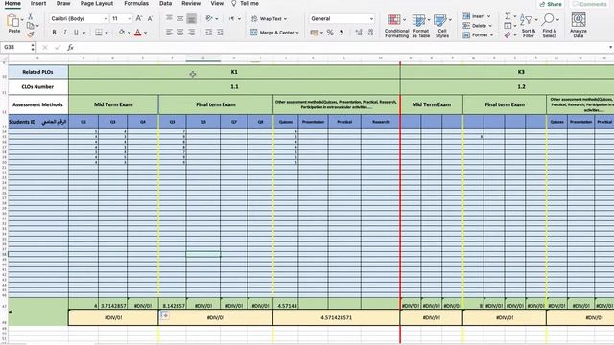Apply middle vertical alignment

(x=180, y=18)
